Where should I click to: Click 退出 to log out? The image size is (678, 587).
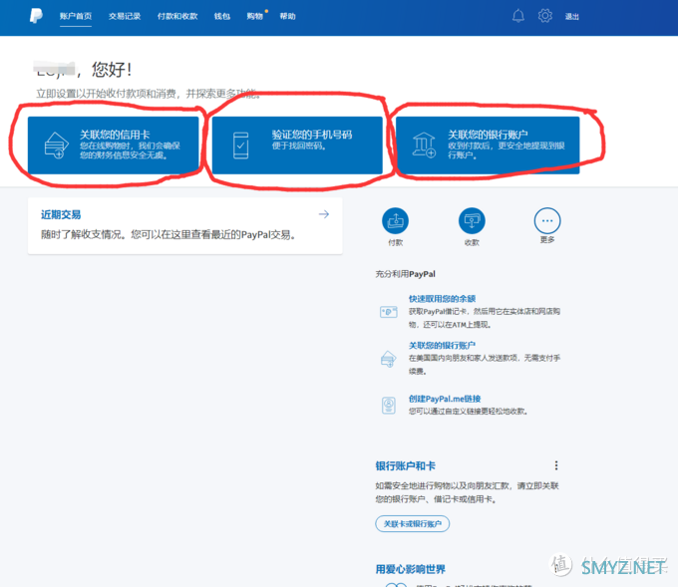[571, 16]
